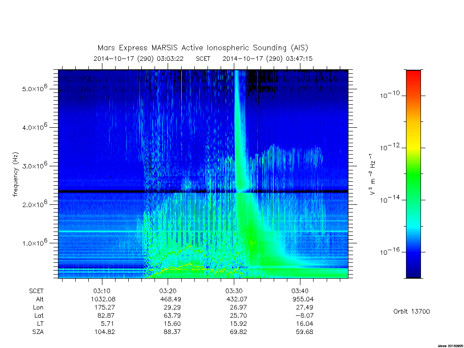464x348 pixels.
Task: Click the black horizontal band near 2.3 MHz
Action: point(203,192)
